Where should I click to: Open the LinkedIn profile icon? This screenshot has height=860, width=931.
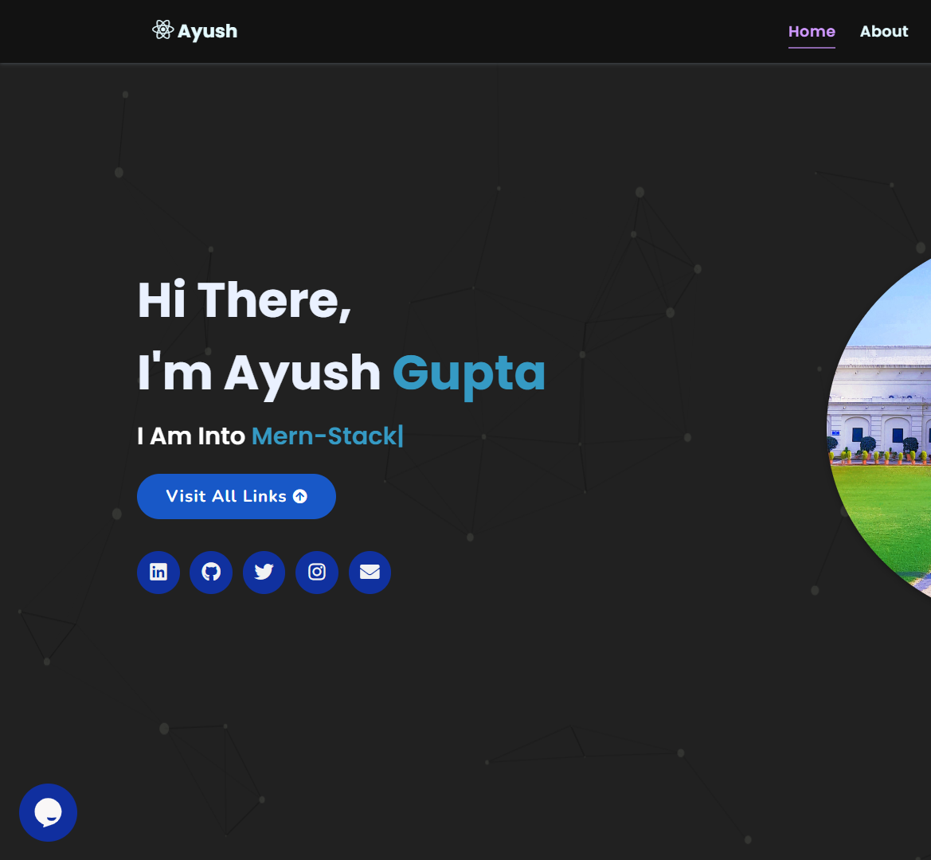pyautogui.click(x=158, y=573)
